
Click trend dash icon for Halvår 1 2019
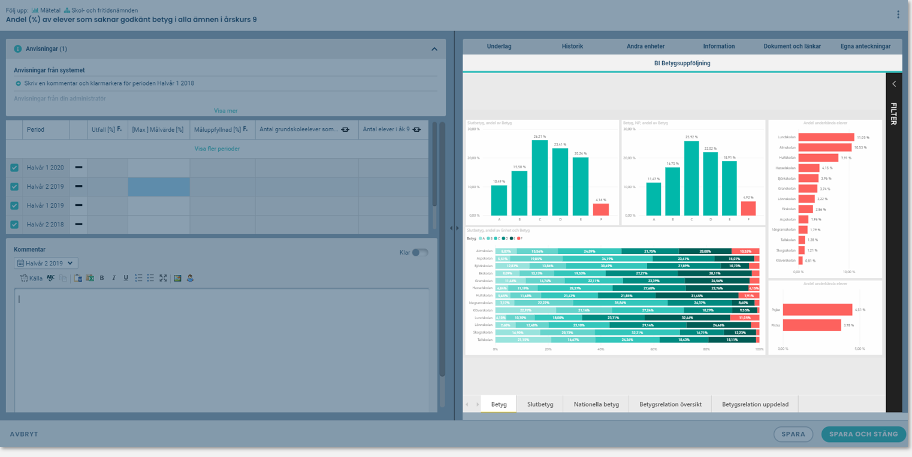(x=78, y=205)
